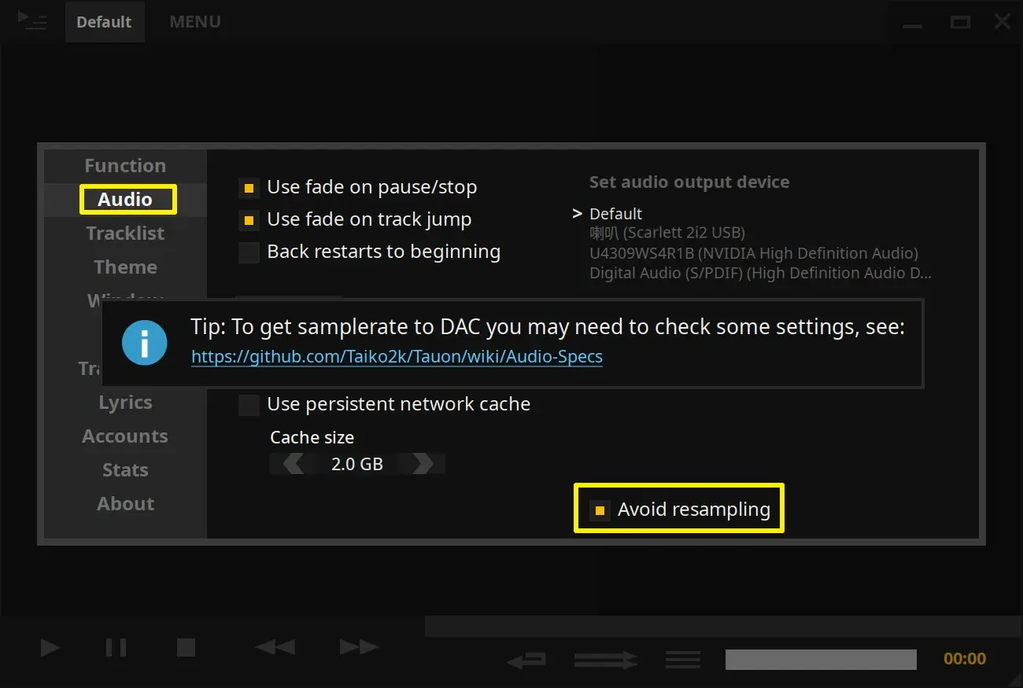Click the next track forward icon

tap(359, 648)
